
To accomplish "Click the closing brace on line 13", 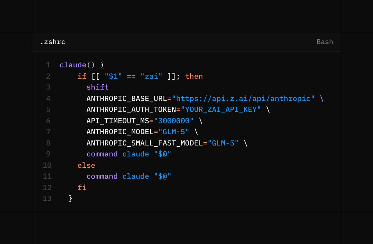I will click(x=71, y=198).
